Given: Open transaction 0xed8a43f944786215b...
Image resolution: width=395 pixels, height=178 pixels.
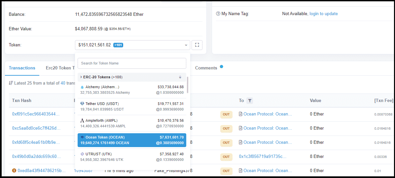Looking at the screenshot, I should click(41, 171).
